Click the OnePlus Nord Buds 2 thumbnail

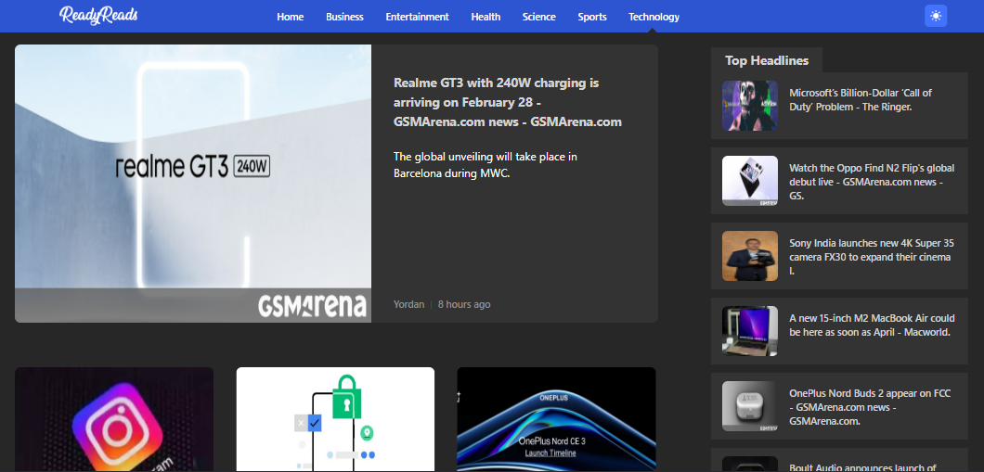coord(750,406)
